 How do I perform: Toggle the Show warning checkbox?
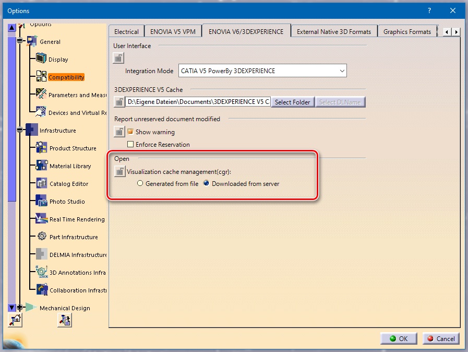pyautogui.click(x=130, y=132)
